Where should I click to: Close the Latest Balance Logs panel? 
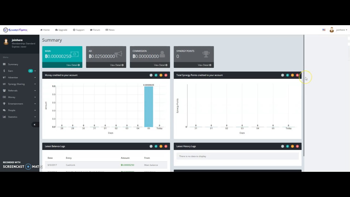coord(166,146)
